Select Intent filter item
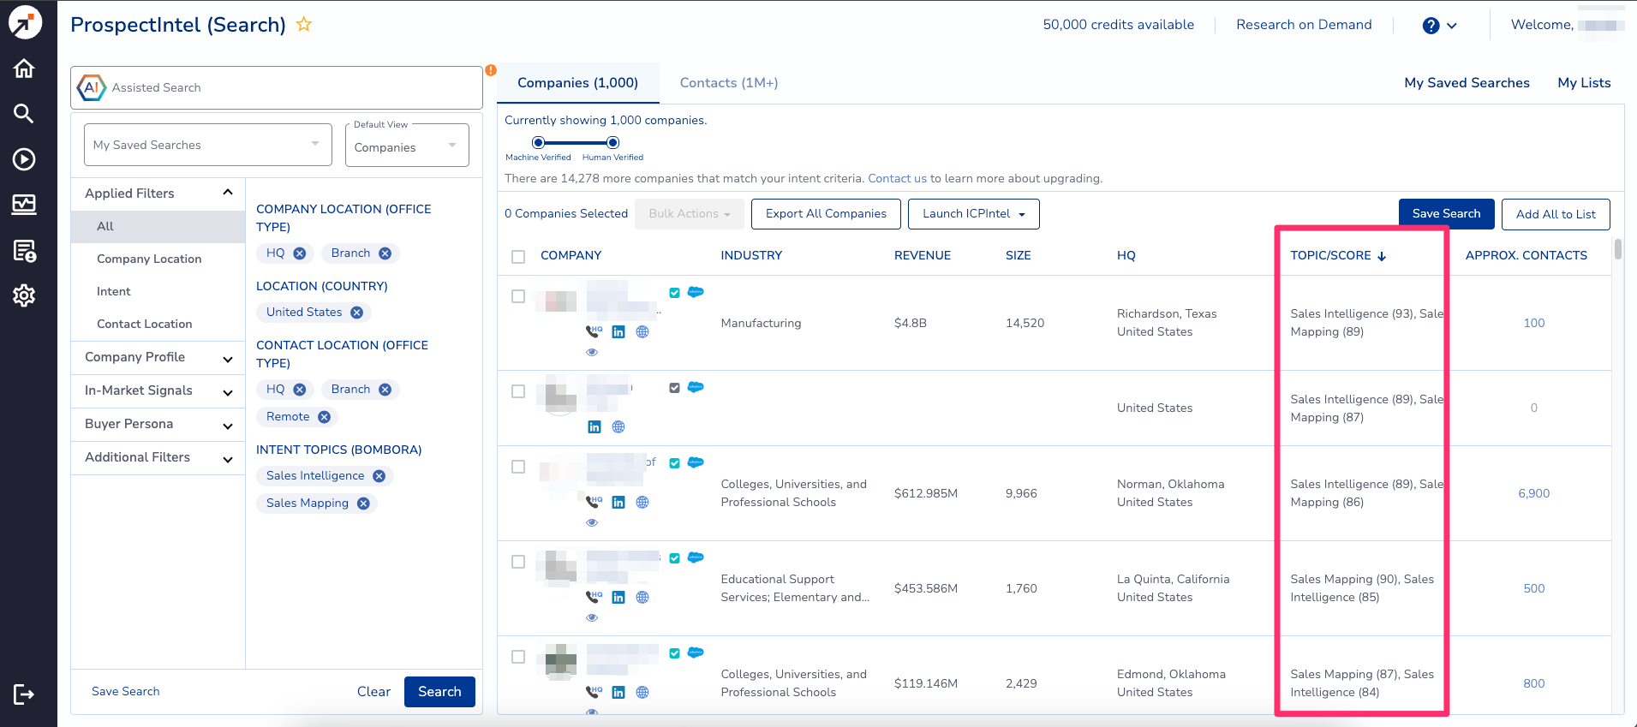 point(114,292)
